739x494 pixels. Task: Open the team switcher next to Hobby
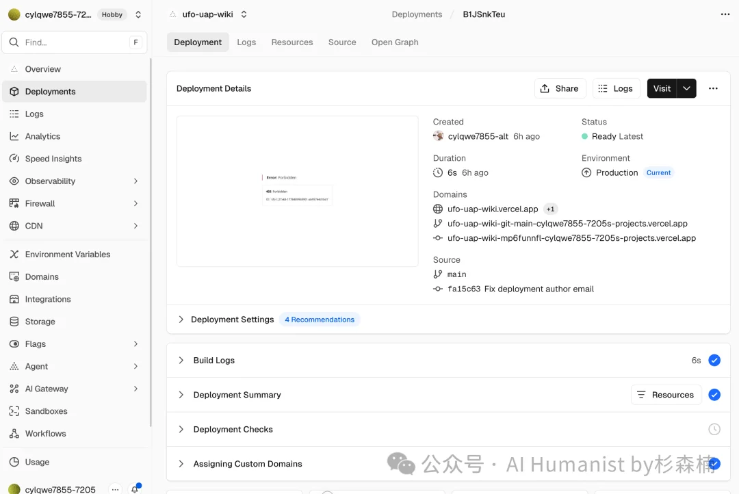138,14
